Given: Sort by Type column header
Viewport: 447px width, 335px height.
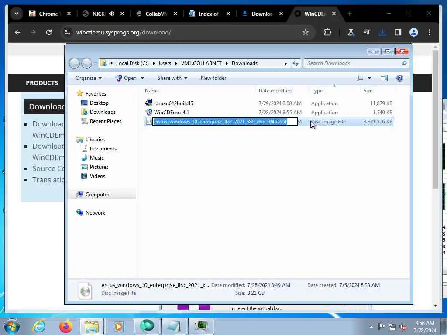Looking at the screenshot, I should pos(334,91).
